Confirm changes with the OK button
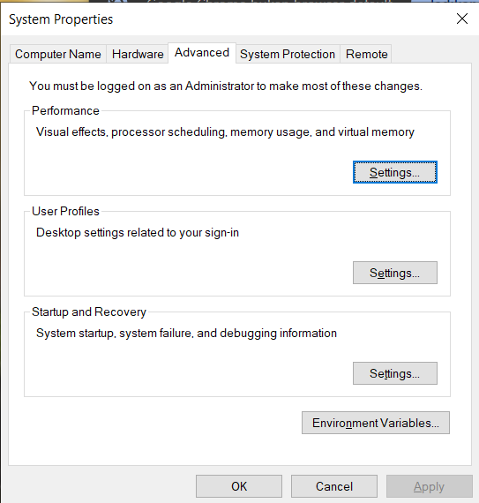The image size is (479, 503). tap(239, 486)
